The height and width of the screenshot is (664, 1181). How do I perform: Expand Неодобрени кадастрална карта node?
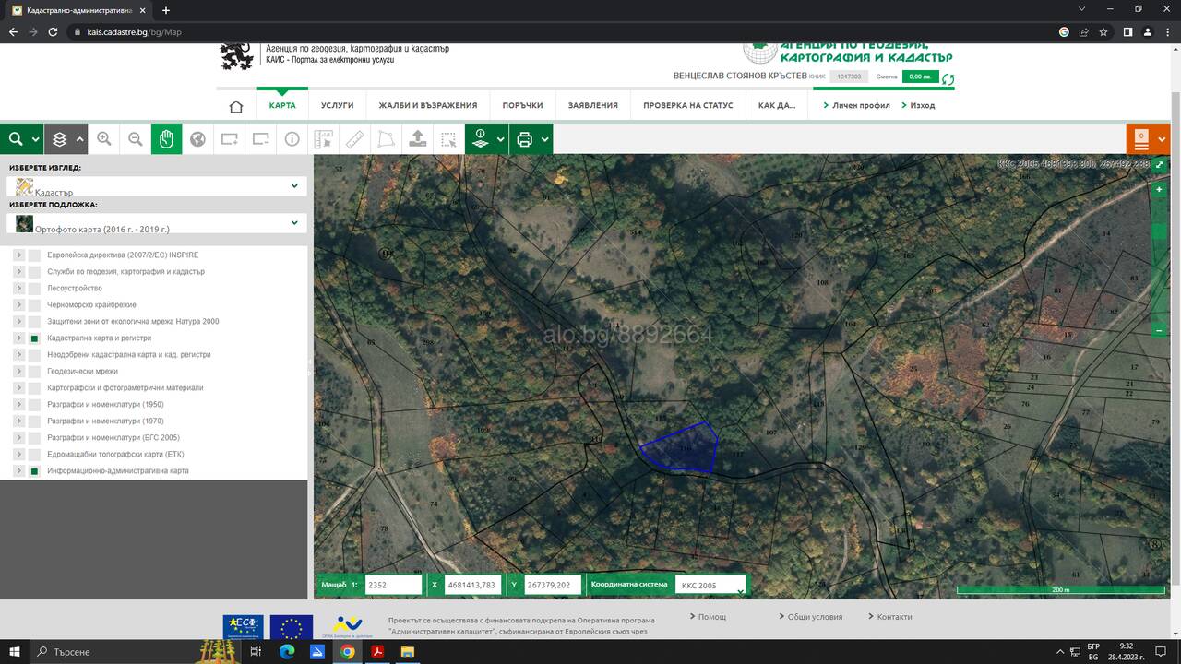[x=18, y=355]
